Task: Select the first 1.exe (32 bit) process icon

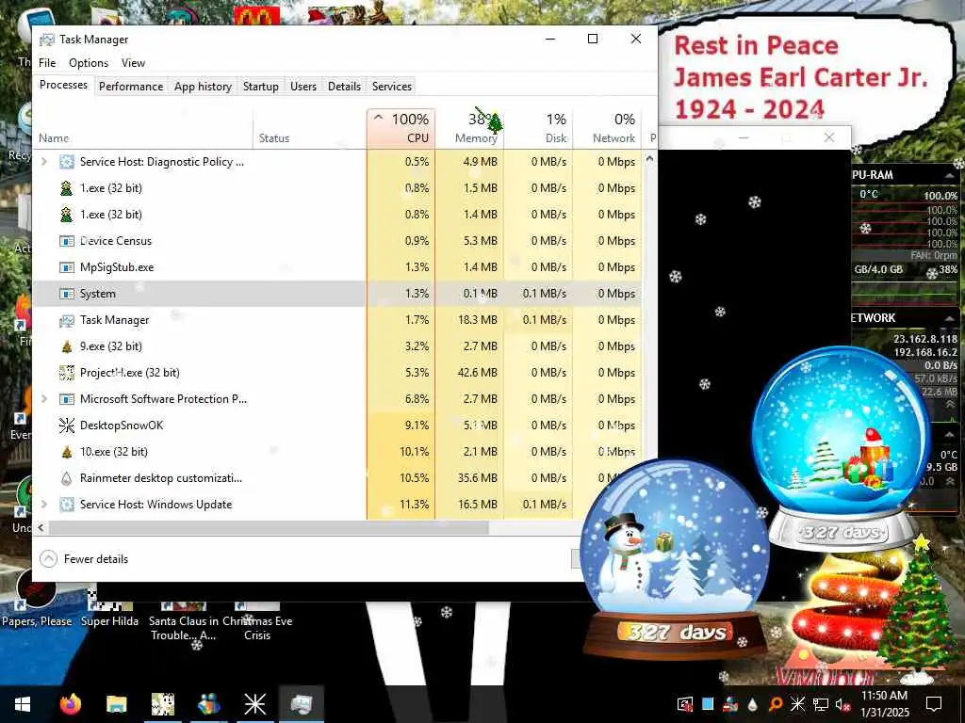Action: pos(67,188)
